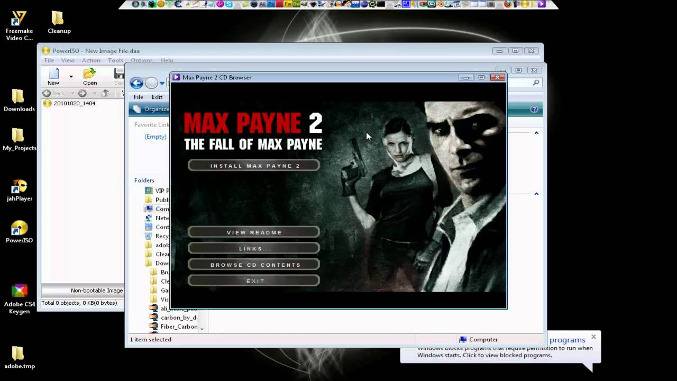Select Recycle Bin in the folder tree
The height and width of the screenshot is (381, 677).
tap(157, 236)
